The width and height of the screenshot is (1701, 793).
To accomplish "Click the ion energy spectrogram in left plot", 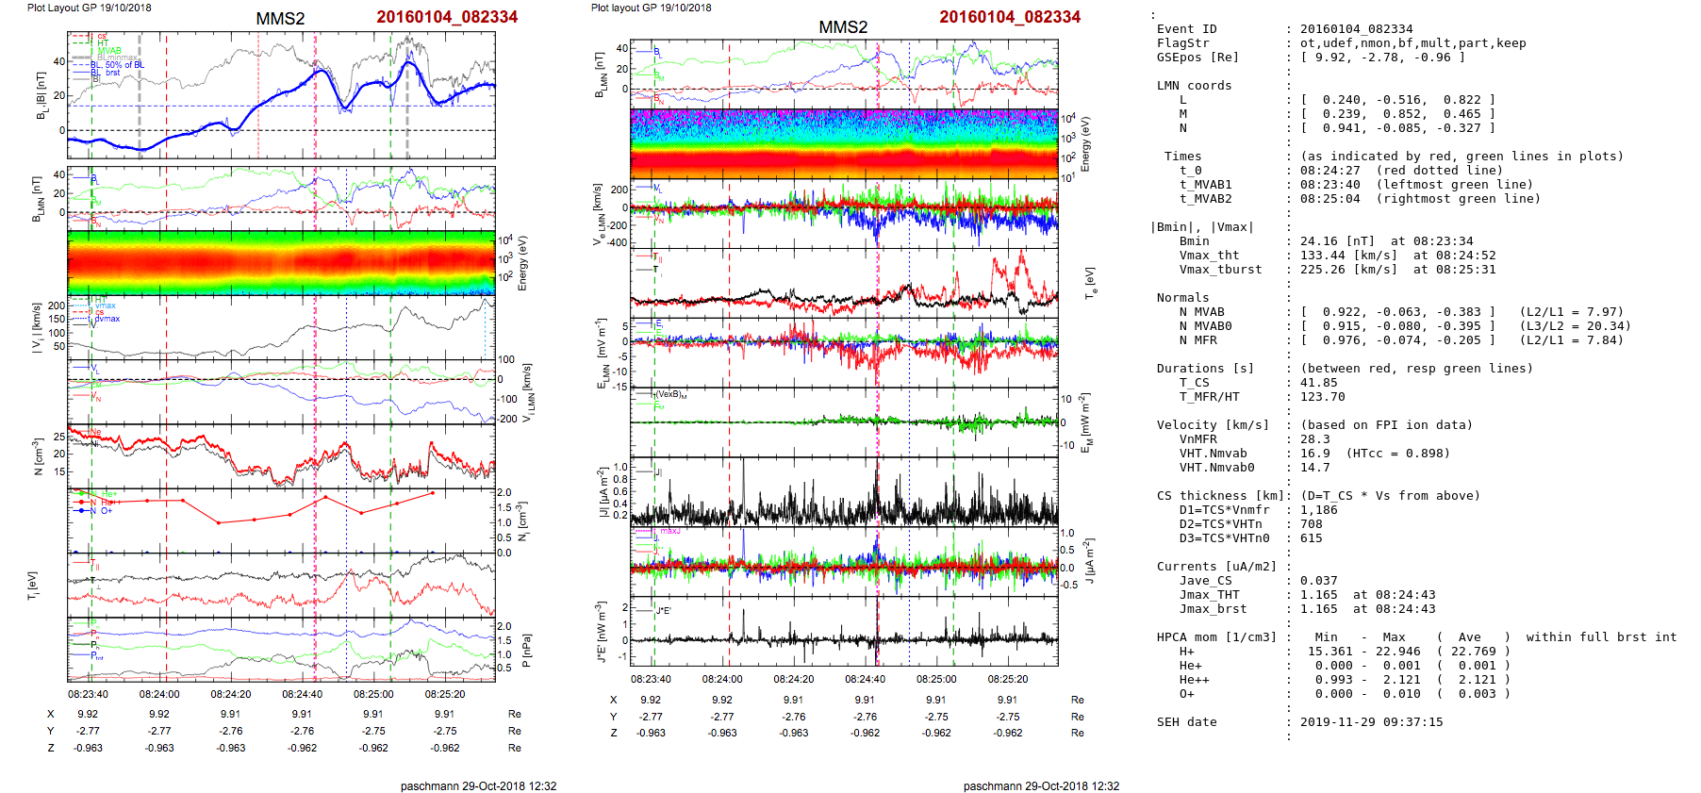I will coord(281,263).
